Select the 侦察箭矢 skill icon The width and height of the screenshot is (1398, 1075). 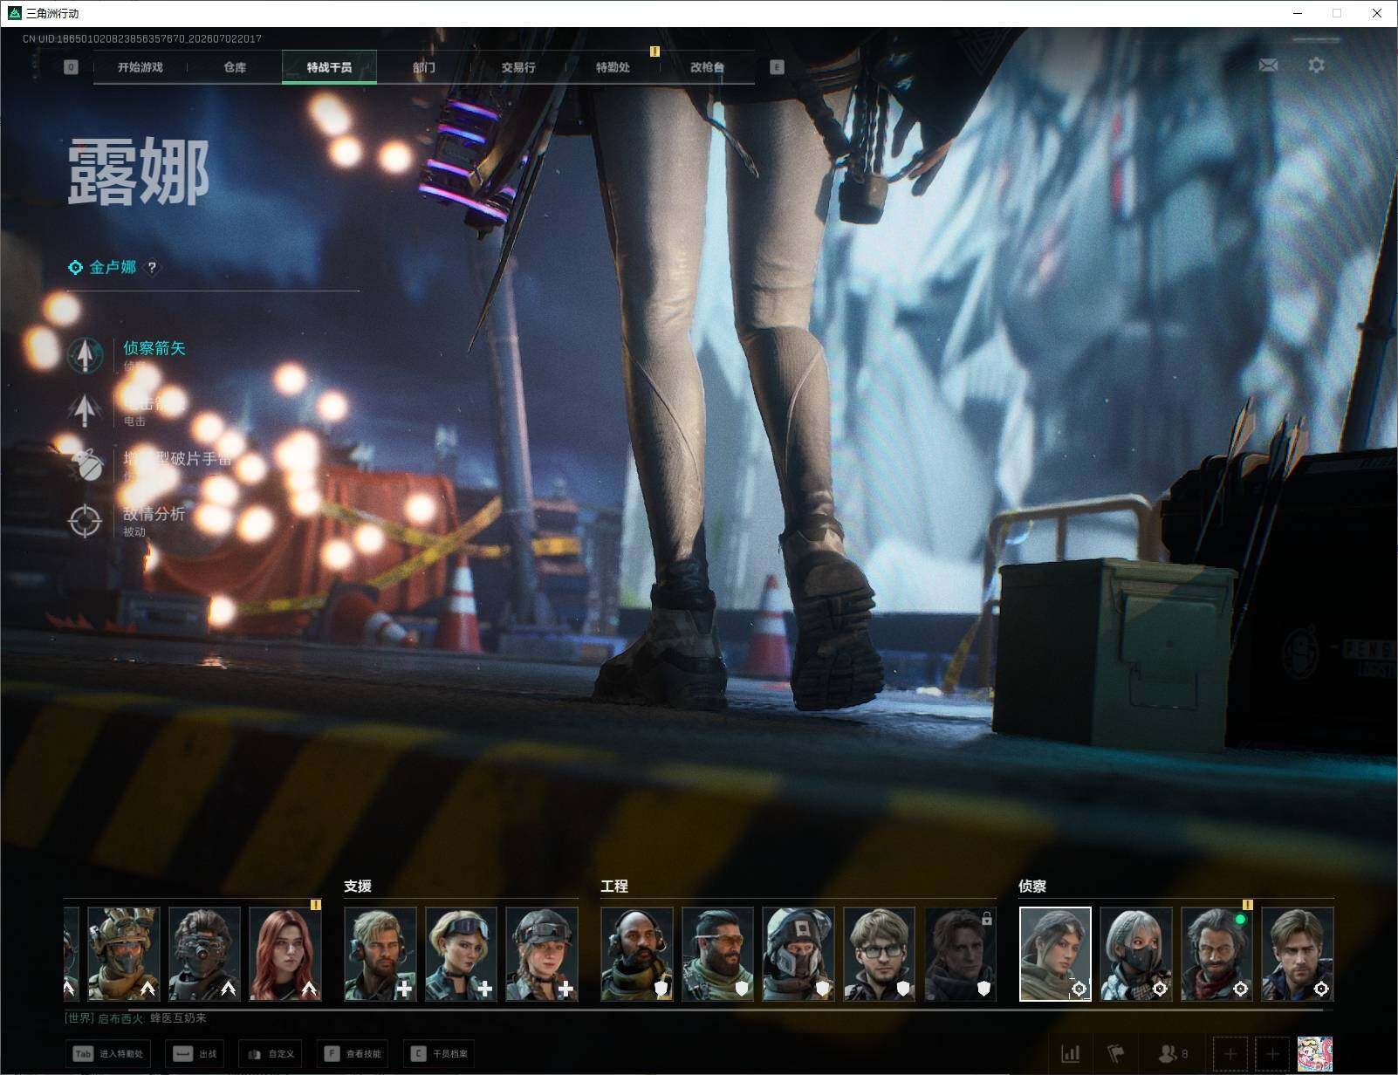85,355
